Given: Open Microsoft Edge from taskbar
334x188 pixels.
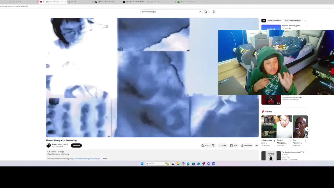Looking at the screenshot, I should tap(188, 164).
